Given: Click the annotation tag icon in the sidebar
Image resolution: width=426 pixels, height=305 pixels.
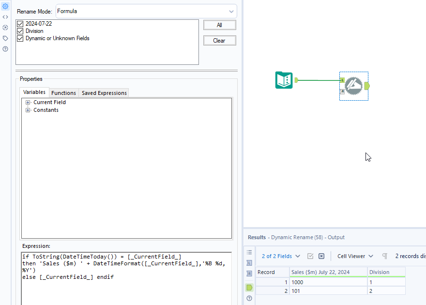Looking at the screenshot, I should coord(5,38).
